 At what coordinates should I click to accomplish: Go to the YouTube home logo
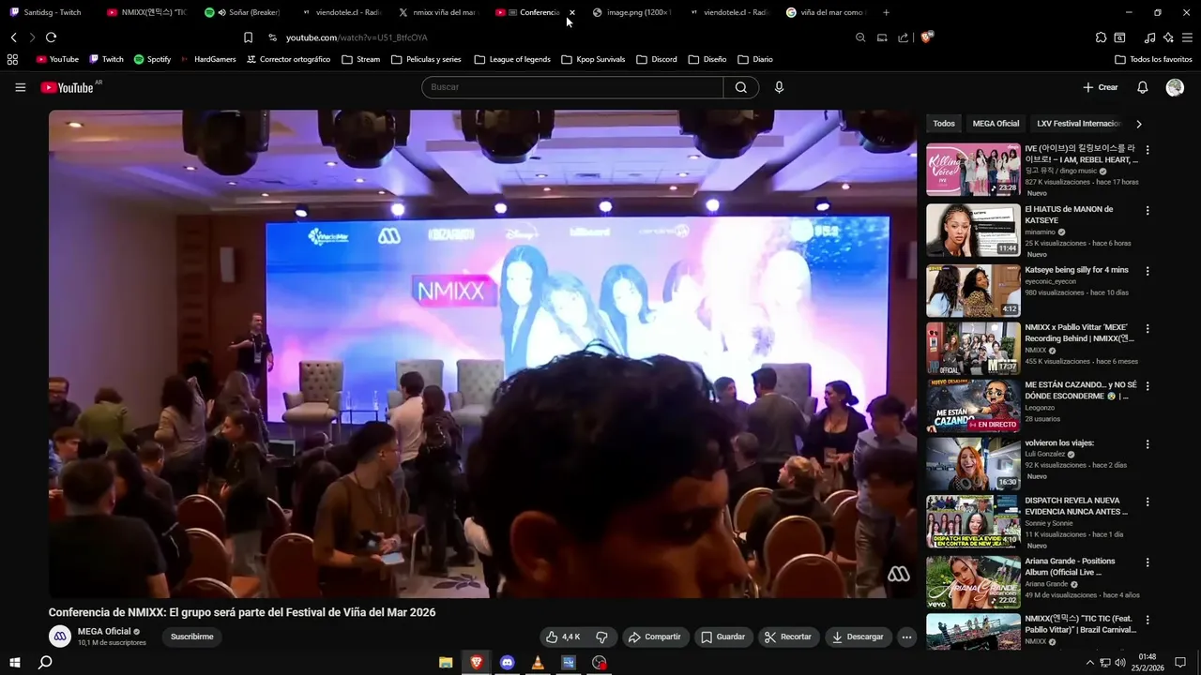pos(67,87)
